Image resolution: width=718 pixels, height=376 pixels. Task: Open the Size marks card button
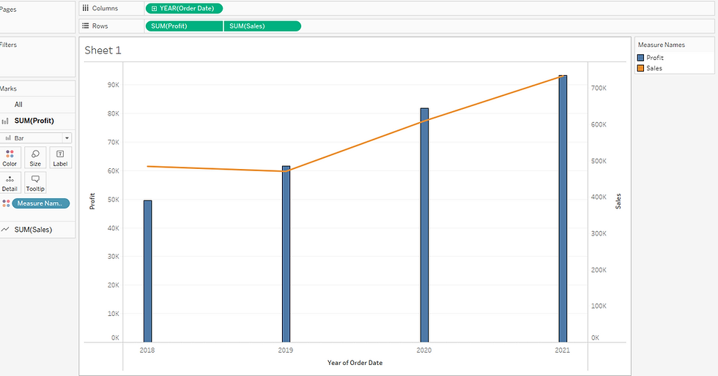35,158
